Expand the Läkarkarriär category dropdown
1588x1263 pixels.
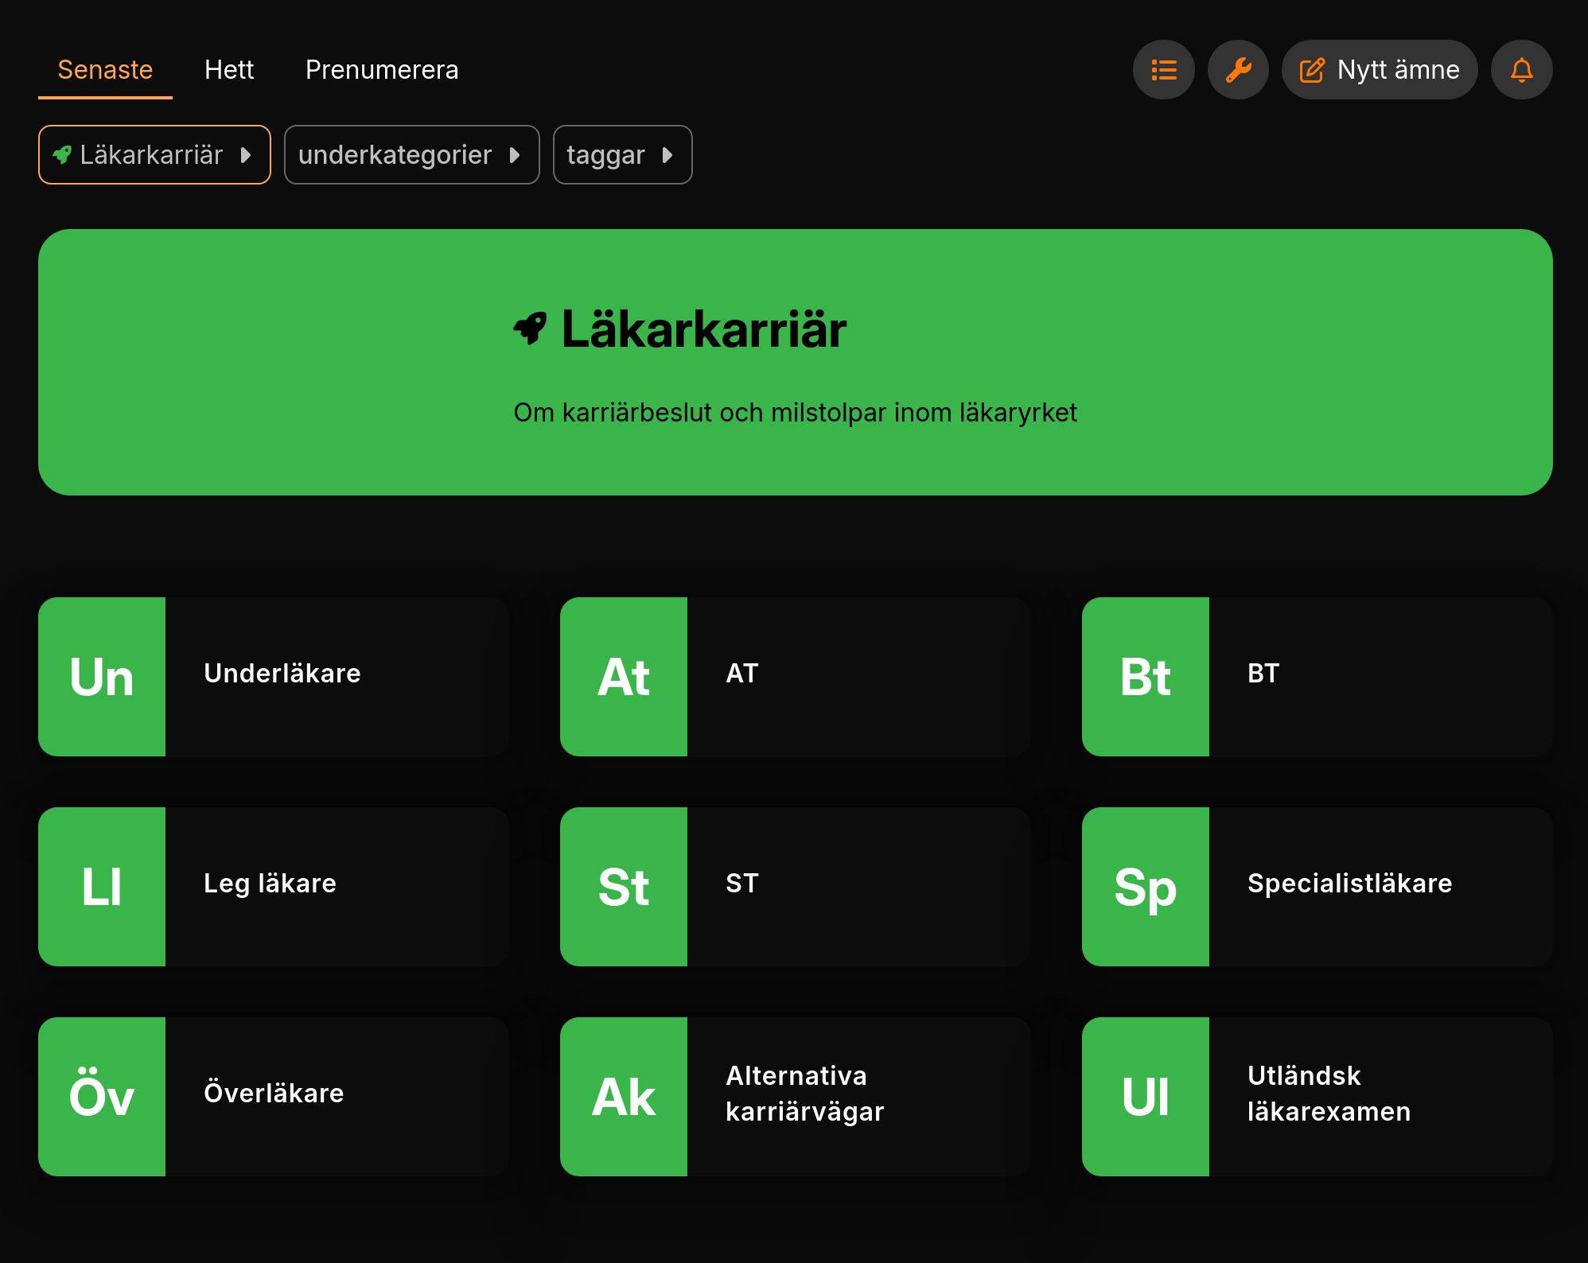coord(154,155)
